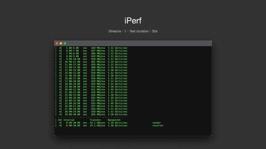
Task: Click the receiver label in summary
Action: [x=158, y=126]
